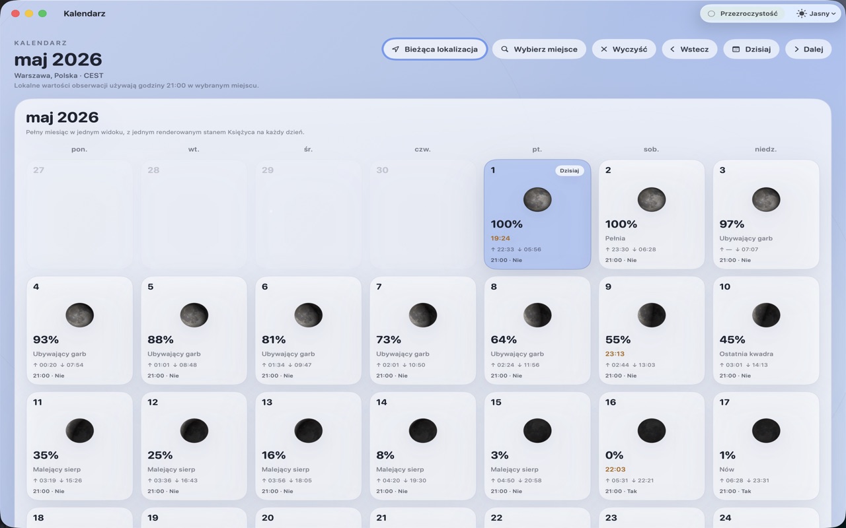Click the orange 23:13 time on May 9
The width and height of the screenshot is (846, 528).
click(615, 354)
